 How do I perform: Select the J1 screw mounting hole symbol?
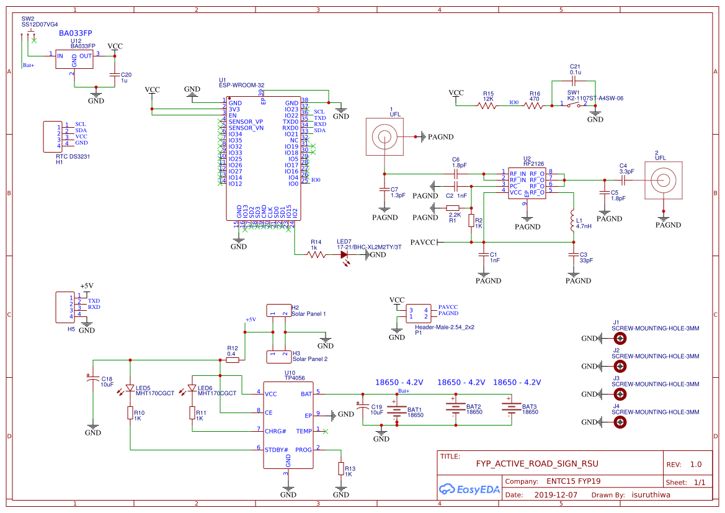click(x=620, y=338)
